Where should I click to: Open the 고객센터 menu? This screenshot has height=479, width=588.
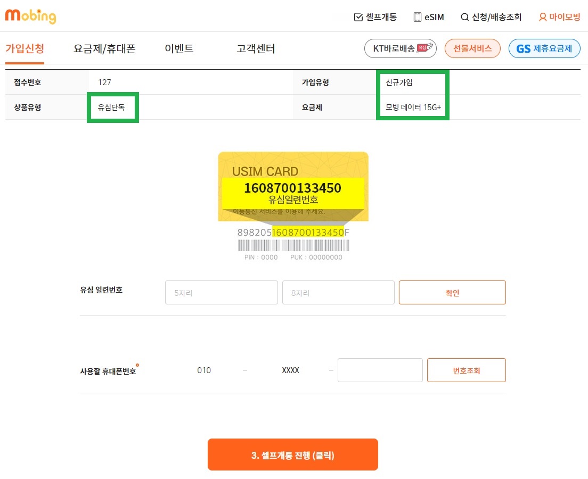click(x=256, y=48)
